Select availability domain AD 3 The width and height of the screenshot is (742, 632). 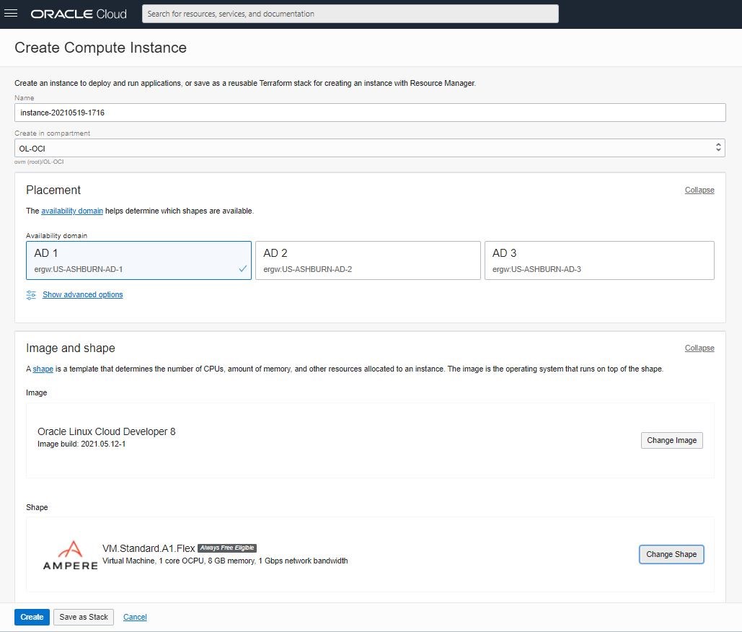pos(599,260)
